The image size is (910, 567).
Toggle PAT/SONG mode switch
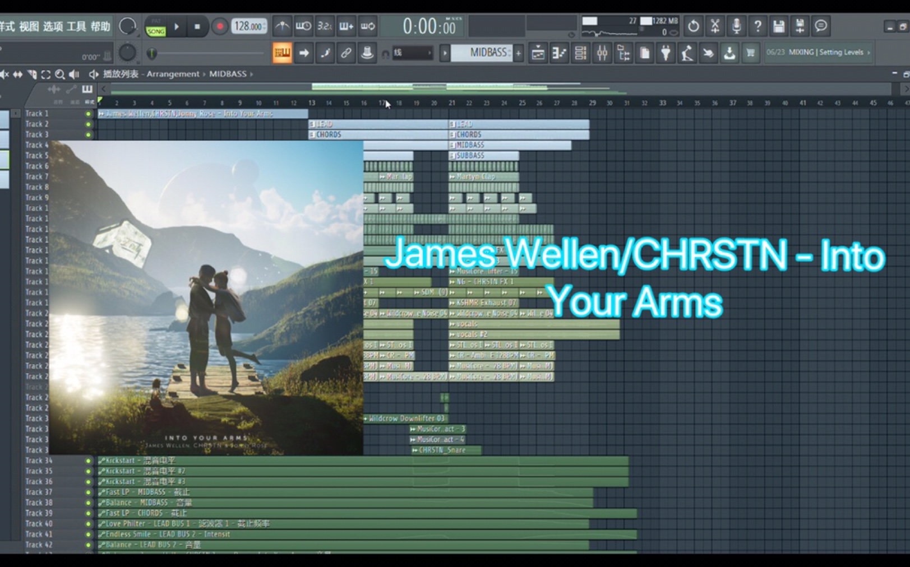pos(156,27)
